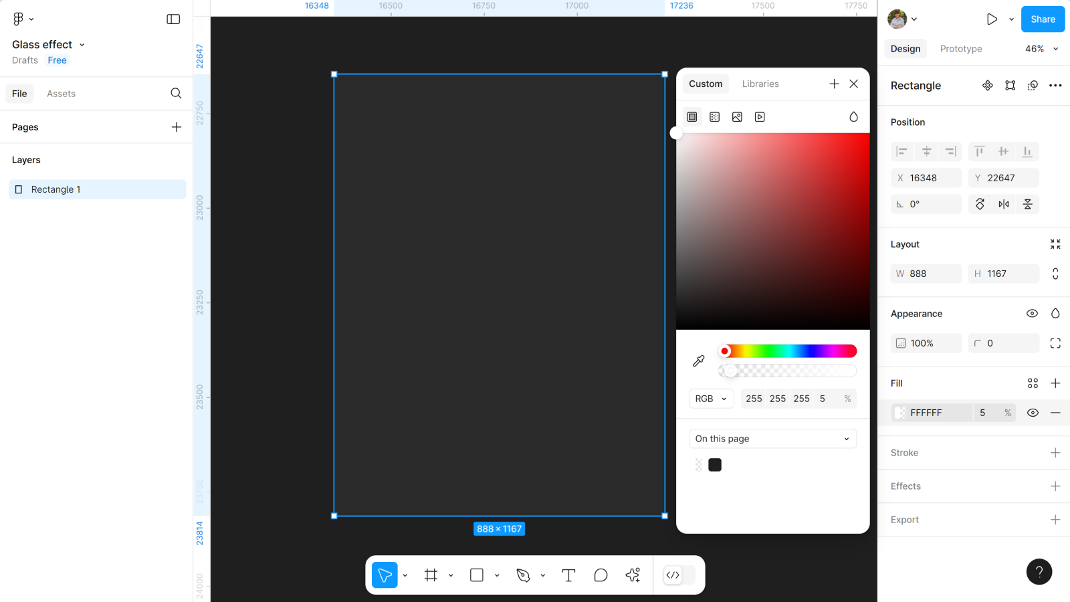Click the Comment tool icon

[601, 575]
